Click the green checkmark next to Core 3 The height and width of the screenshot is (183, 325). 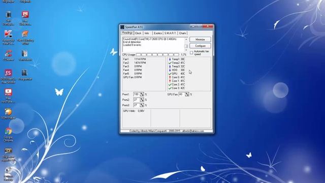[x=170, y=88]
